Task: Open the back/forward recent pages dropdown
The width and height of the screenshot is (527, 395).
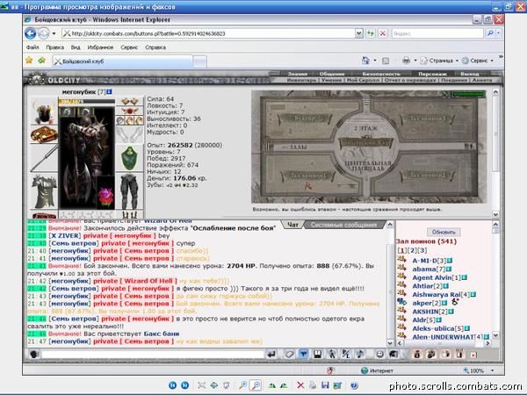Action: click(54, 33)
